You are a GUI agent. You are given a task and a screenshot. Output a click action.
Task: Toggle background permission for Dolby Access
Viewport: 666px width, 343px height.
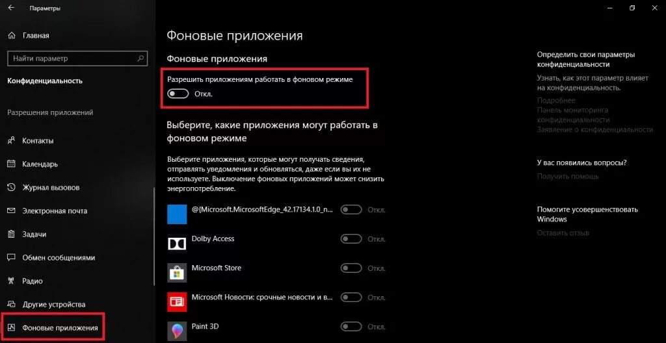(x=351, y=239)
